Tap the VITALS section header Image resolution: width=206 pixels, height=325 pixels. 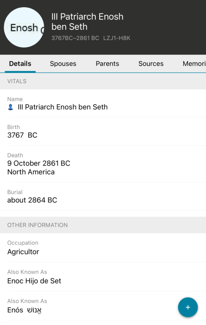17,81
